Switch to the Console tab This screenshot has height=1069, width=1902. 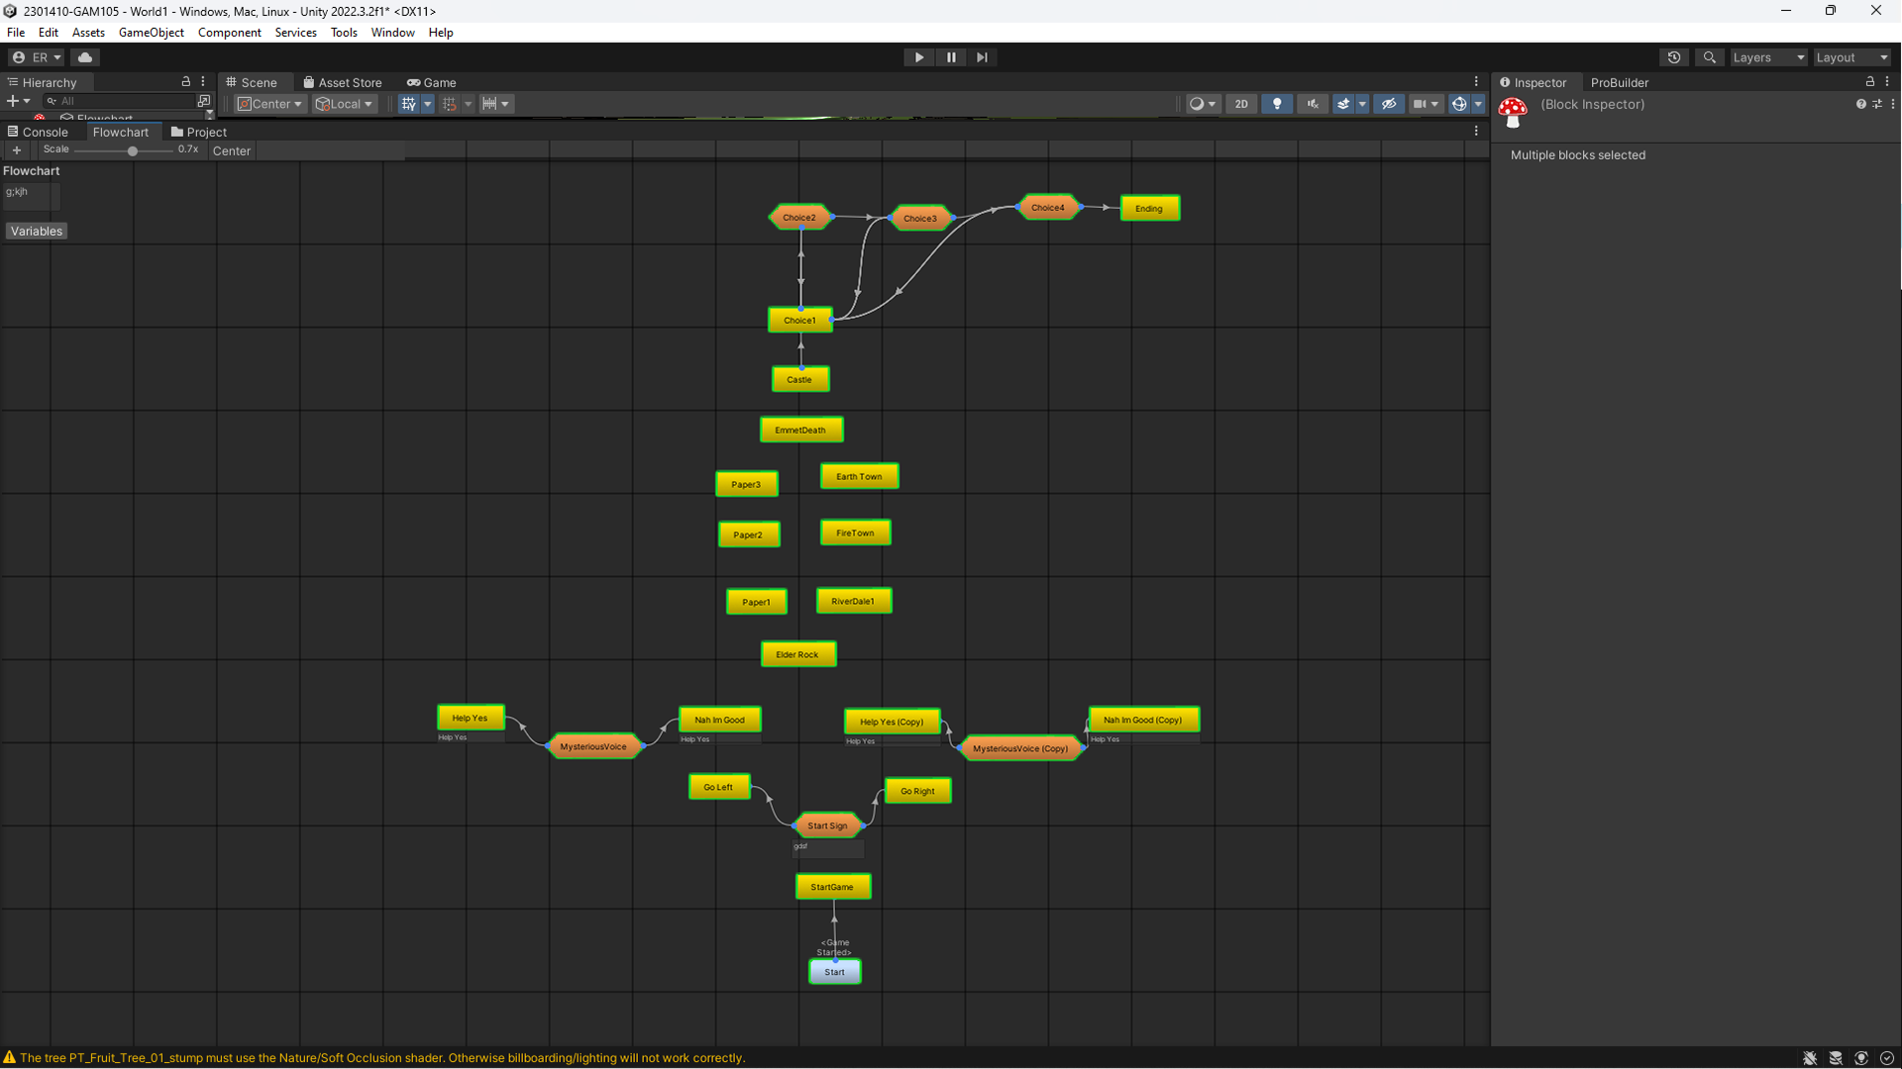38,132
